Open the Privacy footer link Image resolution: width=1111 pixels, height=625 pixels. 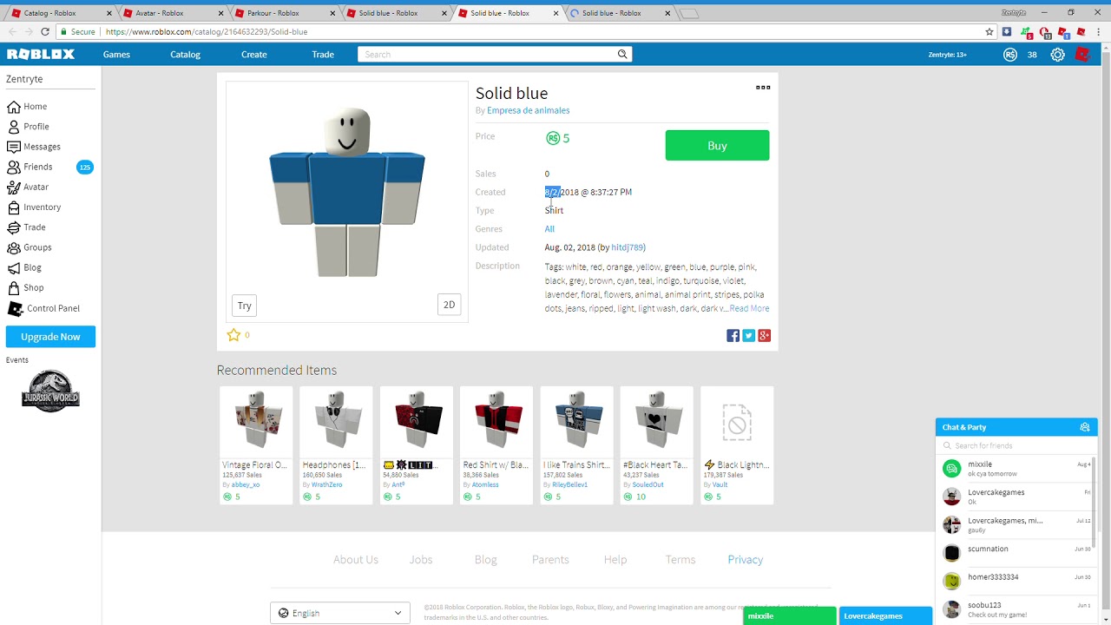tap(746, 559)
